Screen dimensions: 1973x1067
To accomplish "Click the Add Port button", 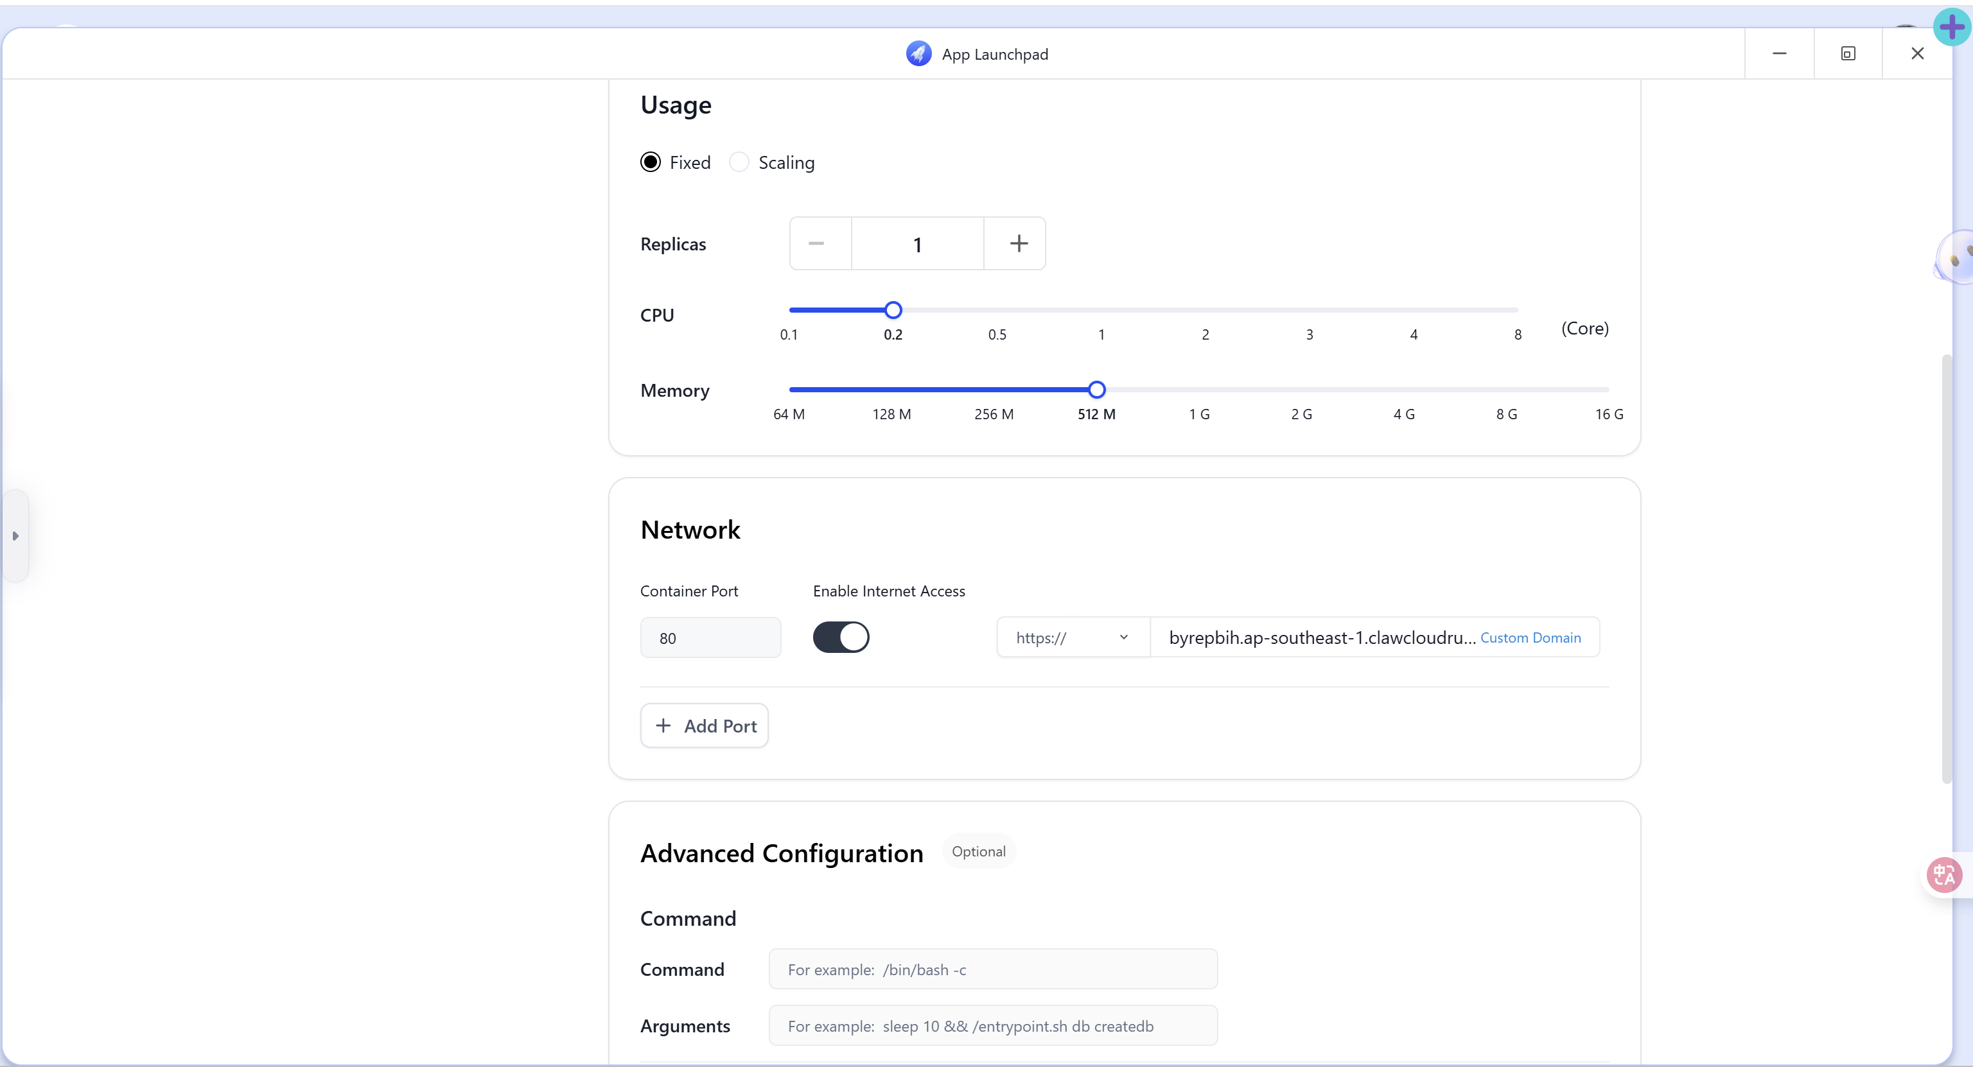I will (704, 725).
